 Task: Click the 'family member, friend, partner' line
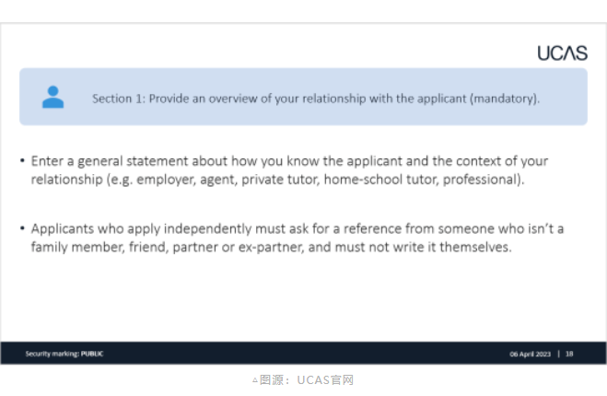[x=272, y=247]
